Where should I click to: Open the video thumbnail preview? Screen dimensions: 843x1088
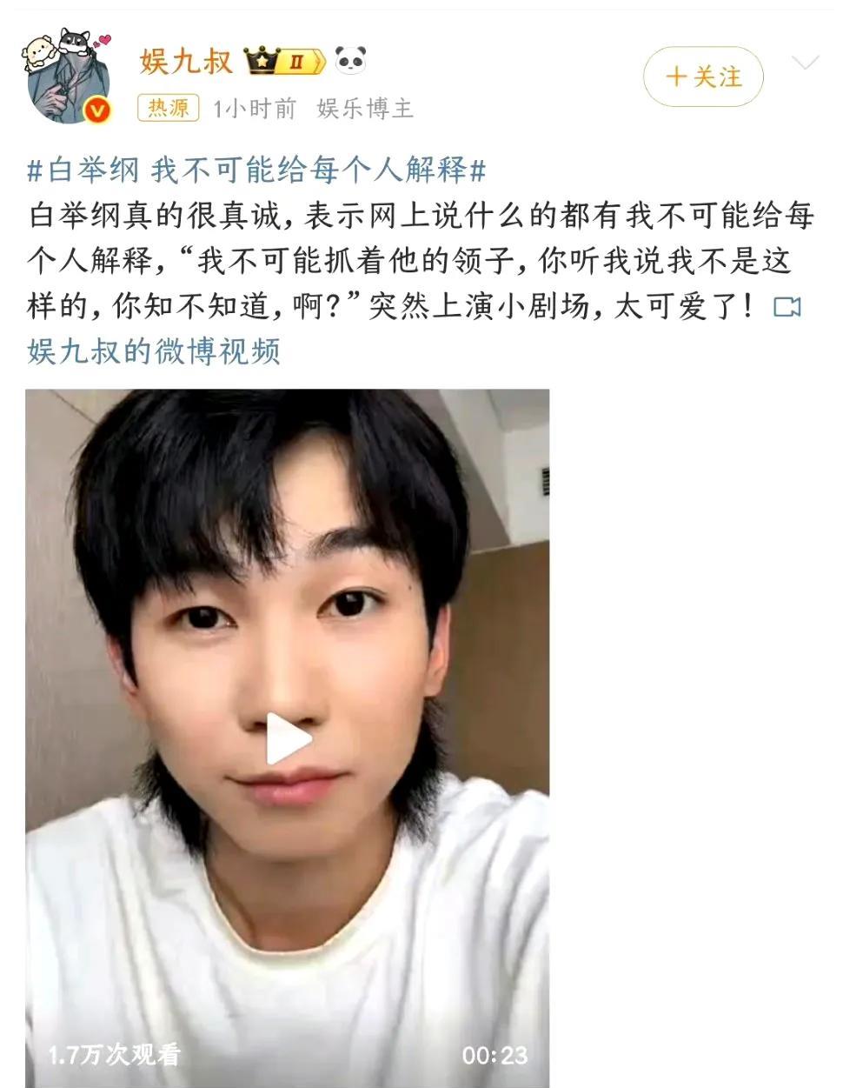tap(288, 738)
